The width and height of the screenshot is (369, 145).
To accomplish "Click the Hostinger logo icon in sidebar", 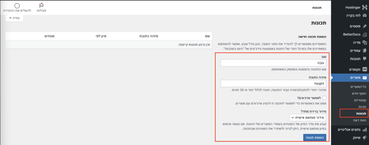I will pyautogui.click(x=365, y=8).
